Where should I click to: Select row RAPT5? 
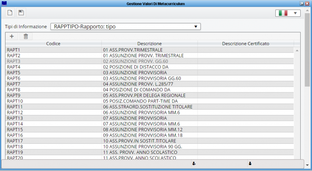pos(150,73)
